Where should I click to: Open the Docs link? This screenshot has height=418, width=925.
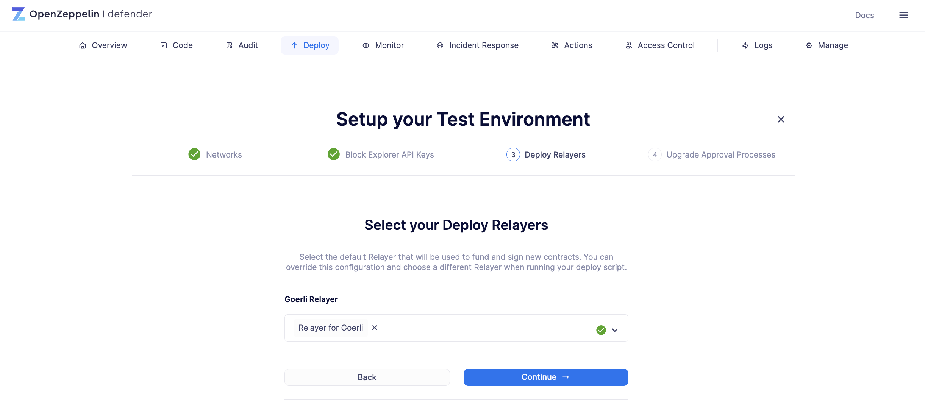(864, 16)
